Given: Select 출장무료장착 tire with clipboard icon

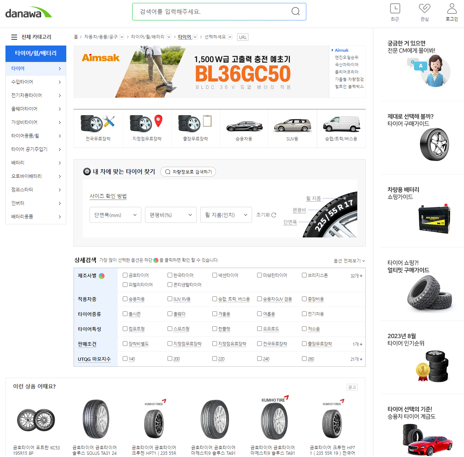Looking at the screenshot, I should pyautogui.click(x=195, y=123).
